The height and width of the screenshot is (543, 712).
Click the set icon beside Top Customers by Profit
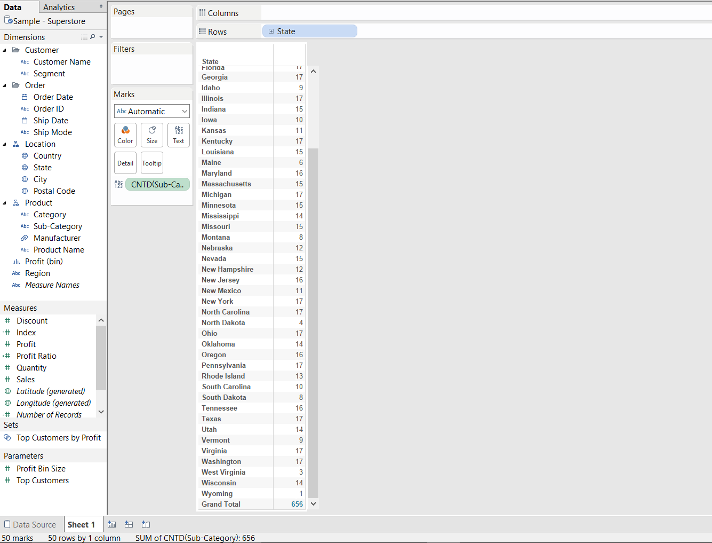coord(7,437)
